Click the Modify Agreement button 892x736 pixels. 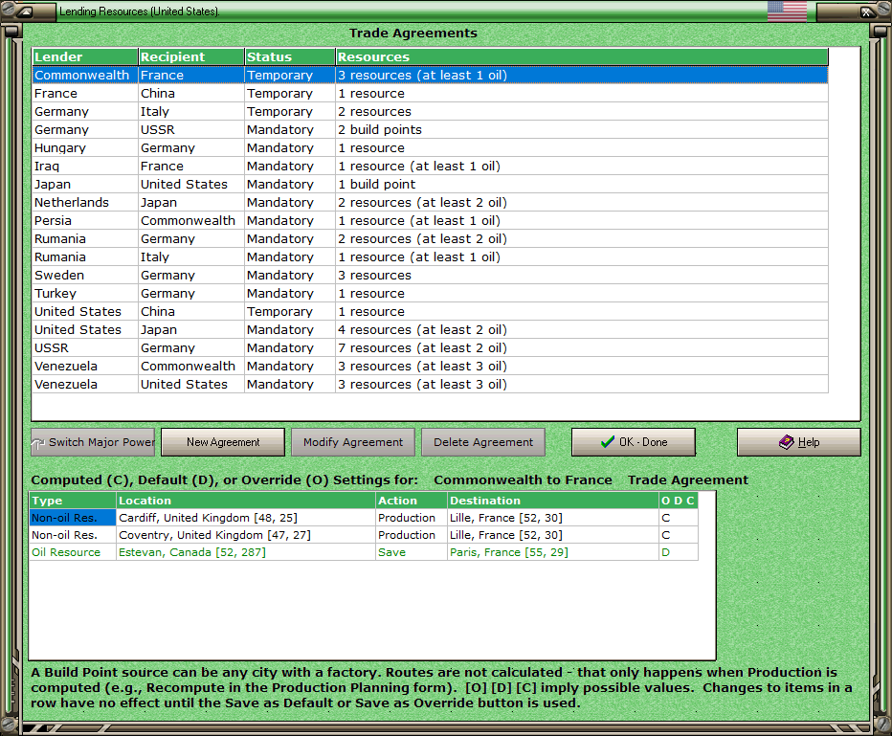(x=353, y=442)
